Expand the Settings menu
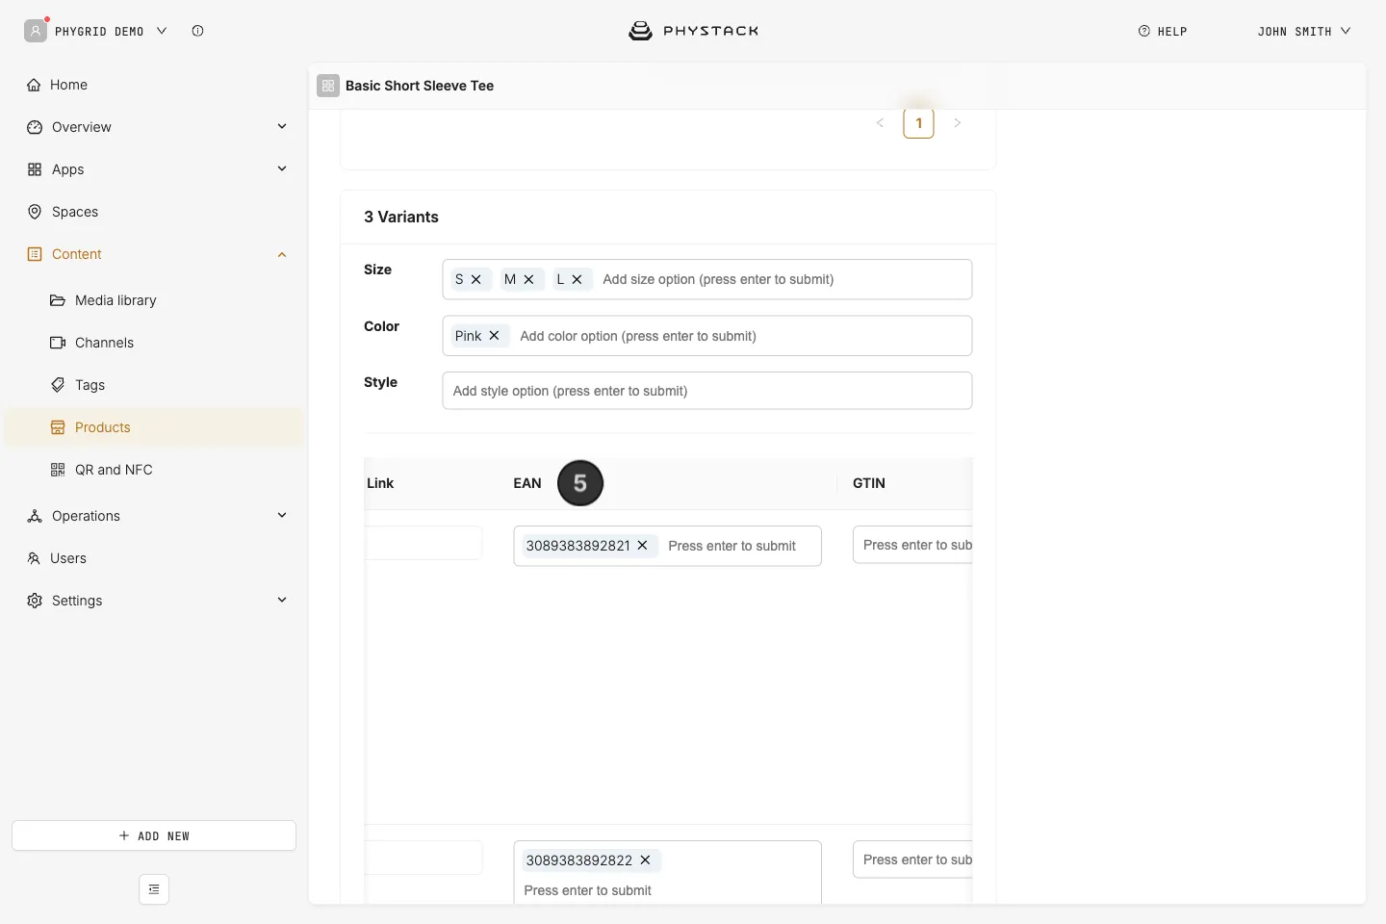The width and height of the screenshot is (1386, 924). (x=282, y=601)
